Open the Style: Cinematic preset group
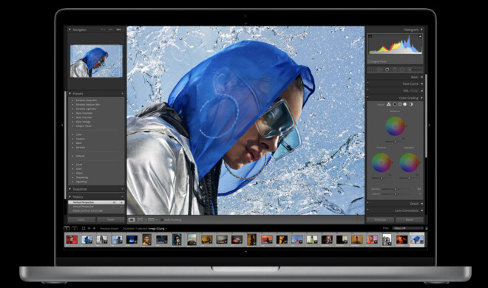Image resolution: width=488 pixels, height=288 pixels. coord(84,113)
